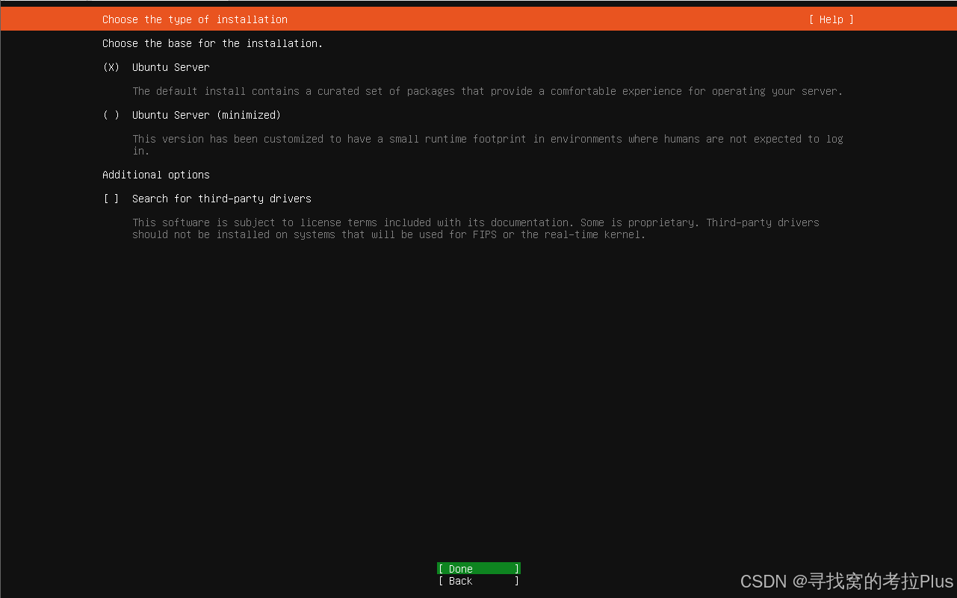Open the Help menu in header
This screenshot has height=598, width=957.
(x=831, y=19)
